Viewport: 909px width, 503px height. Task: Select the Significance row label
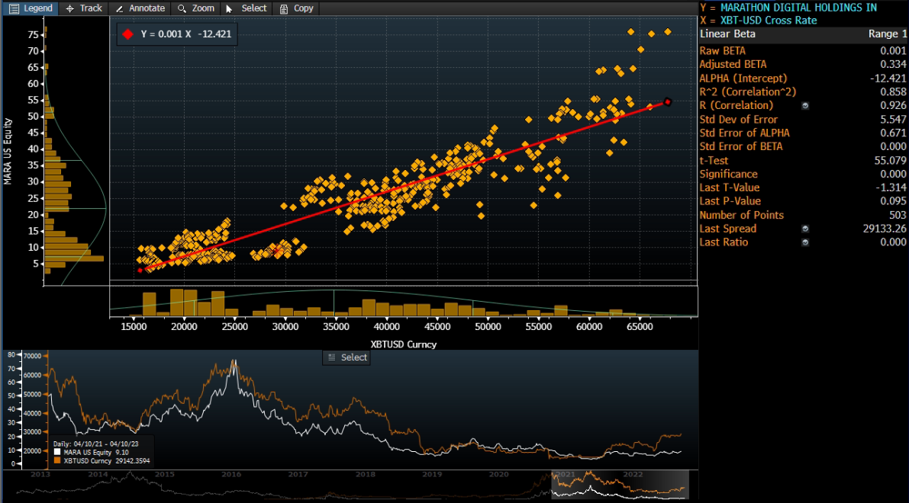[728, 175]
